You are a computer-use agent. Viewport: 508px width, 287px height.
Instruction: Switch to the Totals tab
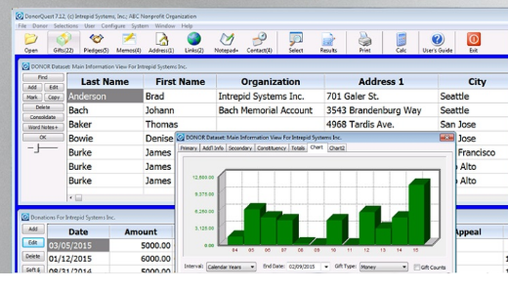pyautogui.click(x=298, y=148)
